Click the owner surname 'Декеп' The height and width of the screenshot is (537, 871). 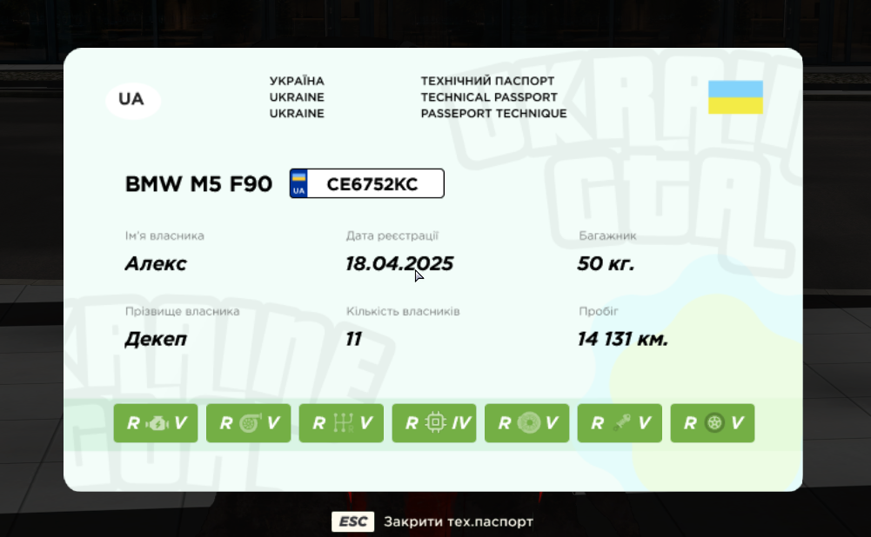click(x=156, y=339)
